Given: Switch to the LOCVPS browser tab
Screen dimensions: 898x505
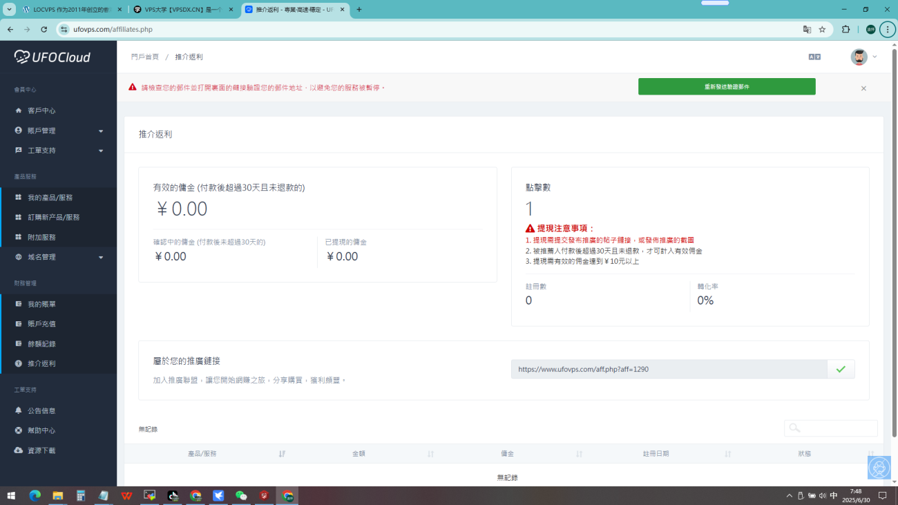Looking at the screenshot, I should point(72,10).
